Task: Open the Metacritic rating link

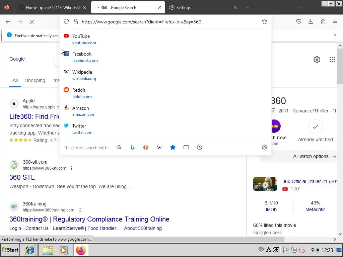Action: pyautogui.click(x=315, y=209)
